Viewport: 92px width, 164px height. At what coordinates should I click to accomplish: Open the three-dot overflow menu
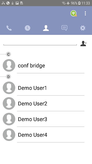85,13
